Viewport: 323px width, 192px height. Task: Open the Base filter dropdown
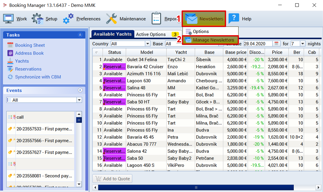tap(221, 44)
